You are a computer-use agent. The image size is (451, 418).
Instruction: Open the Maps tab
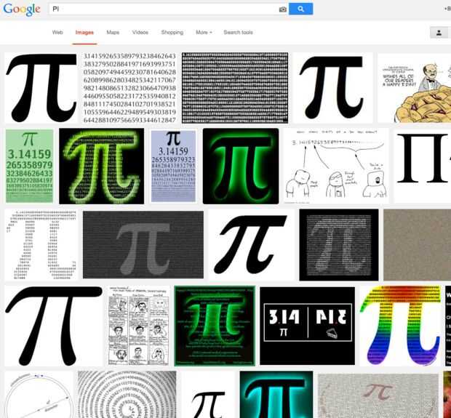coord(113,33)
